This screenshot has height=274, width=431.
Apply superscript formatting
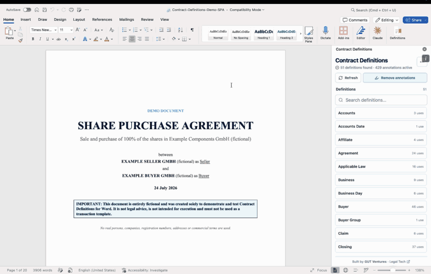point(74,39)
